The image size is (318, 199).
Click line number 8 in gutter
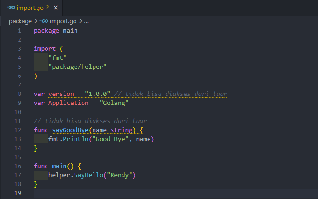[19, 94]
